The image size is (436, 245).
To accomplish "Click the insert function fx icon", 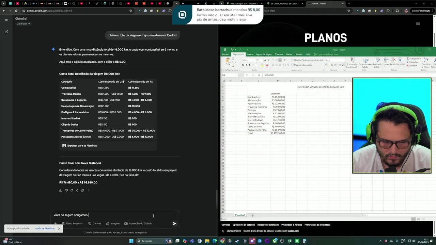I will [x=259, y=75].
